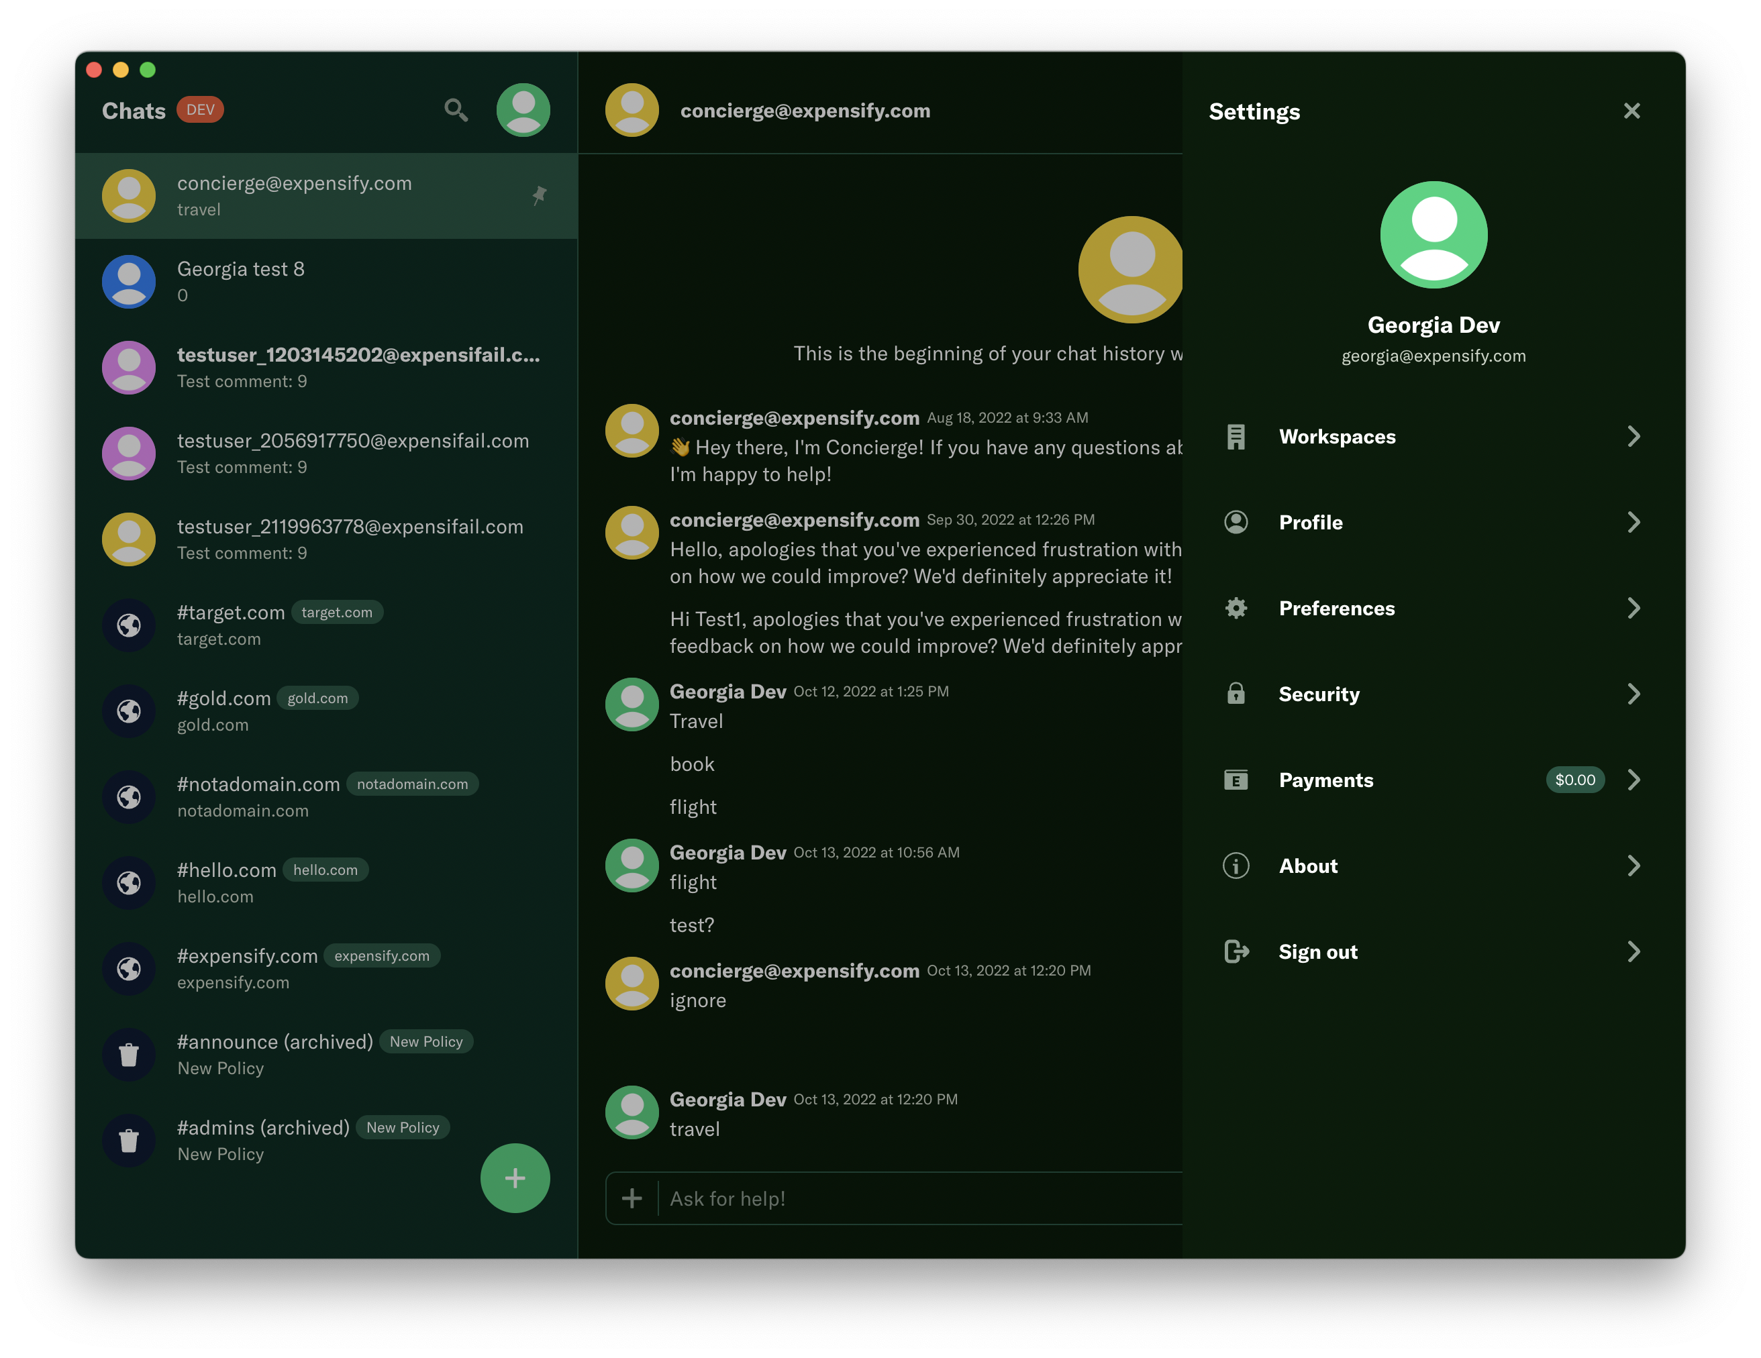
Task: Click the $0.00 Payments balance badge
Action: 1574,780
